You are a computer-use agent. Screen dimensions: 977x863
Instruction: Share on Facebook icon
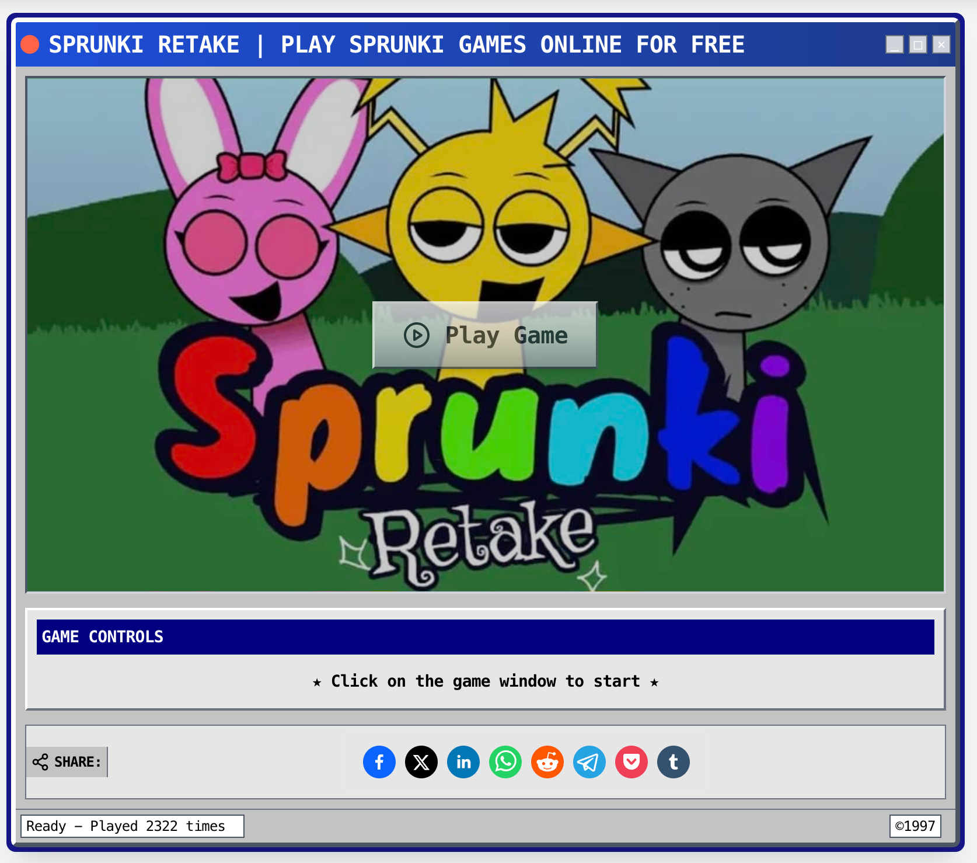(379, 762)
